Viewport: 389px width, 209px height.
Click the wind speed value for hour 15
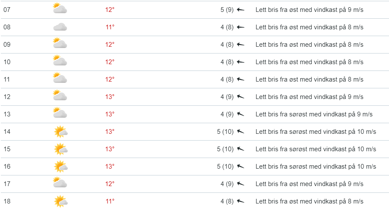point(225,149)
